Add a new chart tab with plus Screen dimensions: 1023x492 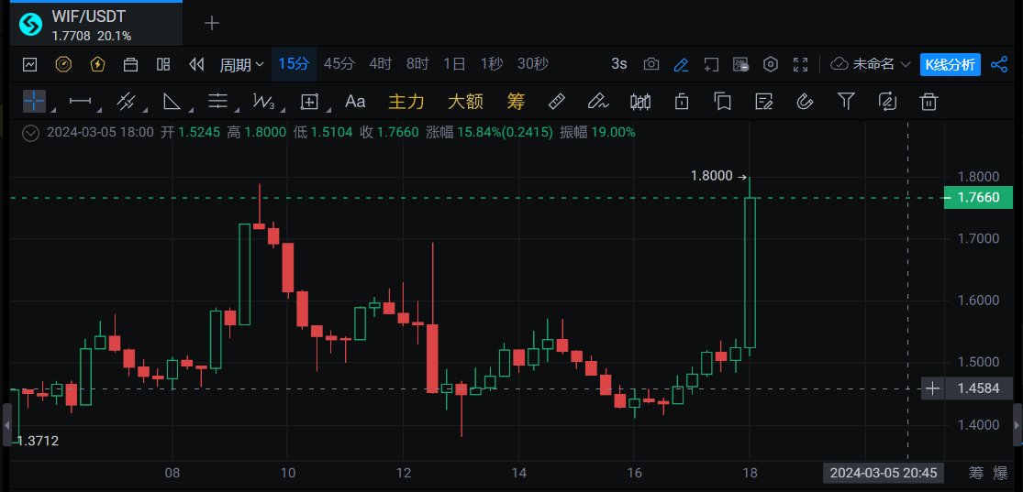[212, 24]
